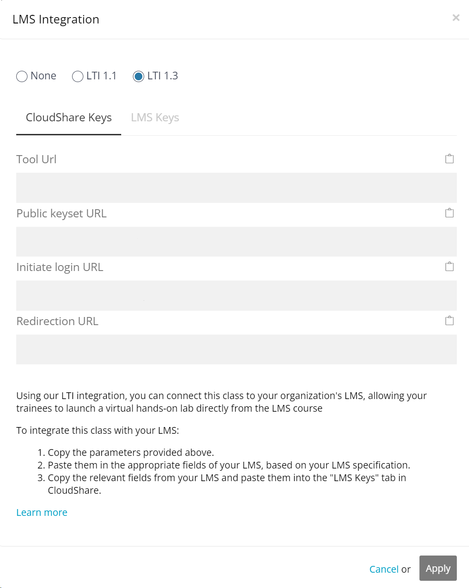This screenshot has width=469, height=588.
Task: Copy the Public keyset URL
Action: (x=449, y=213)
